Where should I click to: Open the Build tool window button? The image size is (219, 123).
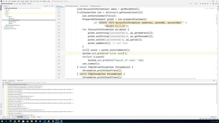coord(39,117)
